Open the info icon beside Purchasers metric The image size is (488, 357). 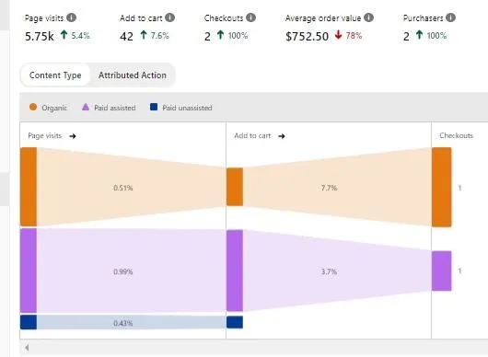click(450, 17)
